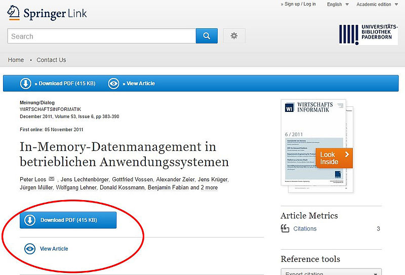Expand the Export citation dropdown
405x275 pixels.
(x=331, y=272)
